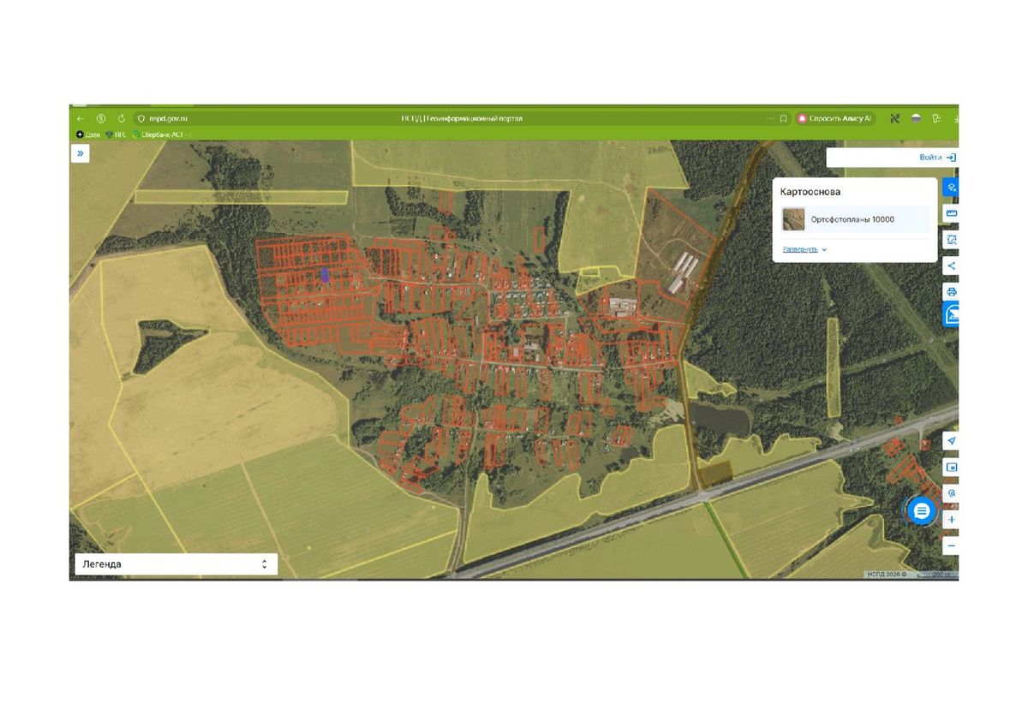Click the site security shield icon
The height and width of the screenshot is (727, 1028).
pyautogui.click(x=141, y=118)
